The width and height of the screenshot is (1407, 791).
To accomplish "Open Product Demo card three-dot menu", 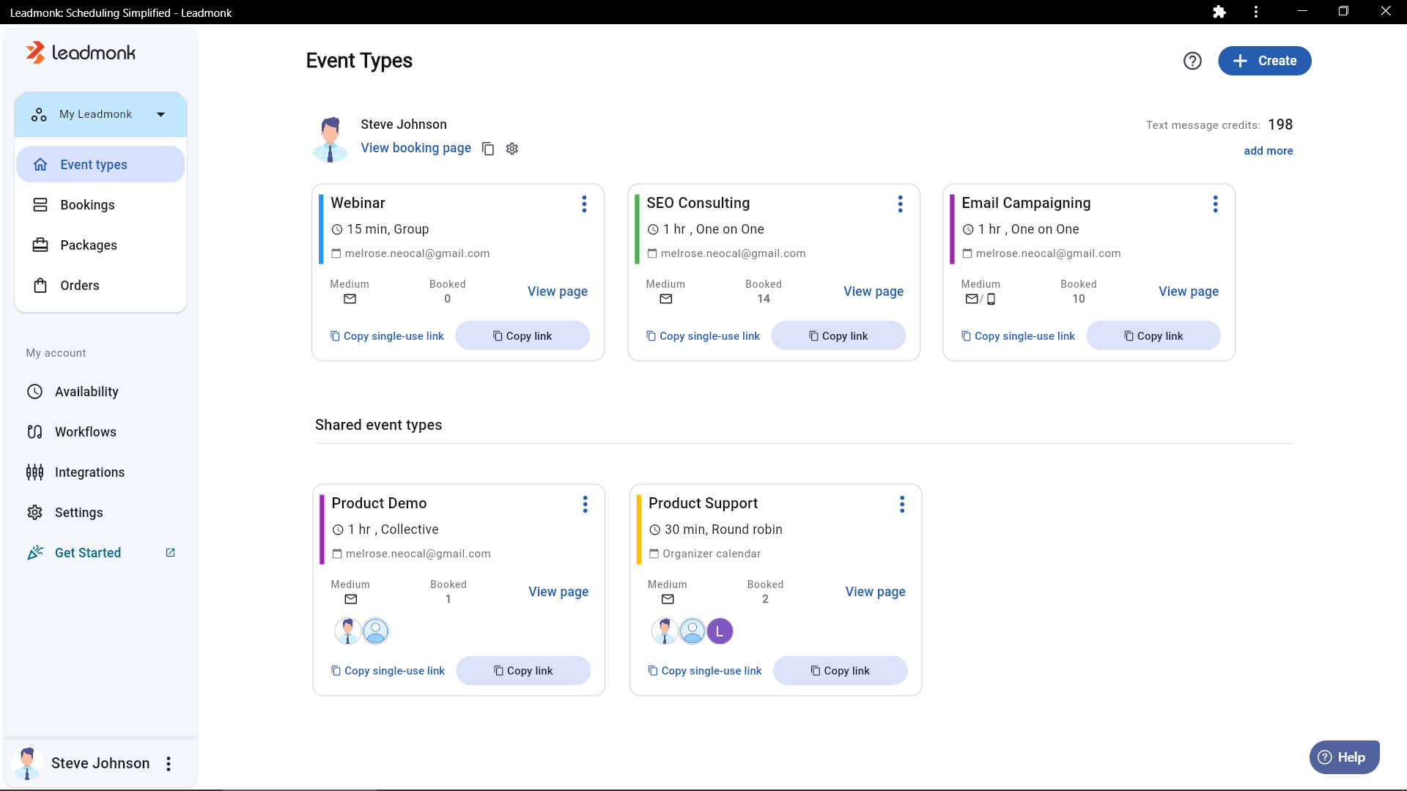I will click(585, 505).
